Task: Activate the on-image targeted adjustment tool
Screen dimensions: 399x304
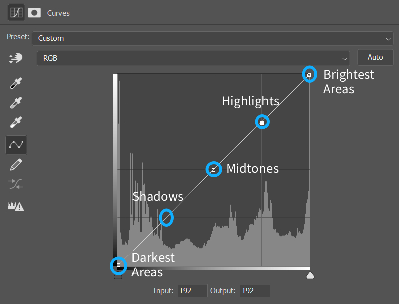Action: tap(16, 58)
